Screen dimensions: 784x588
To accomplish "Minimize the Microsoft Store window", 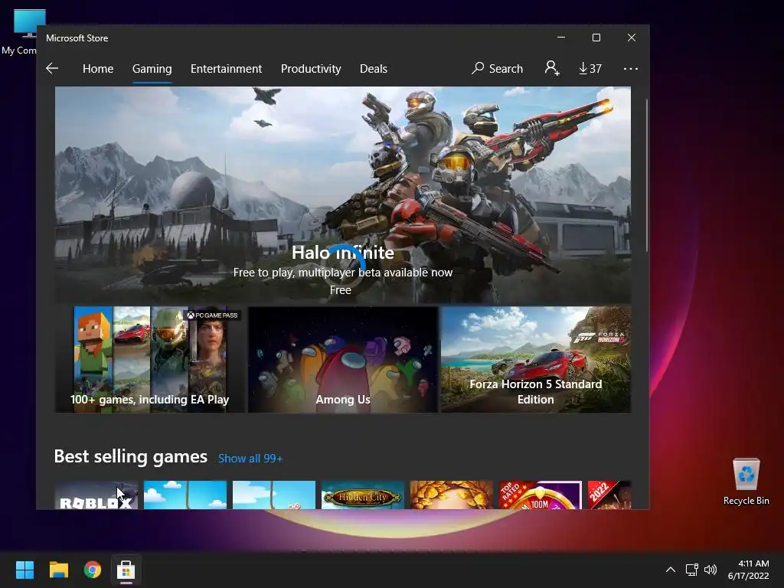I will pos(561,38).
